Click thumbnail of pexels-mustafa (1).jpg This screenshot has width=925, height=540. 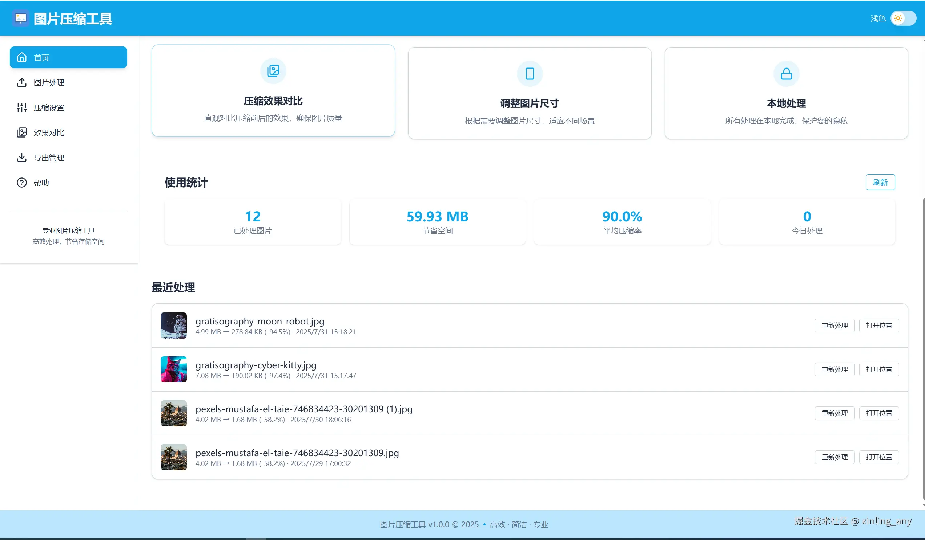pos(174,413)
